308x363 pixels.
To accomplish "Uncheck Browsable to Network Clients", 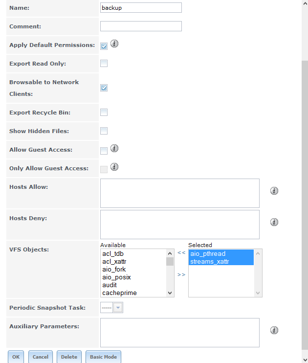I will tap(104, 88).
